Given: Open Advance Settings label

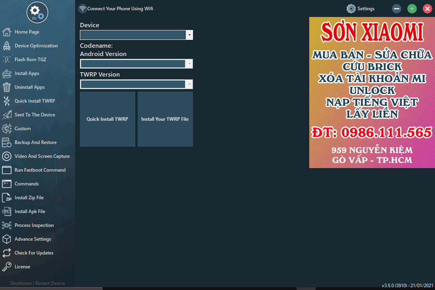Looking at the screenshot, I should pyautogui.click(x=33, y=239).
